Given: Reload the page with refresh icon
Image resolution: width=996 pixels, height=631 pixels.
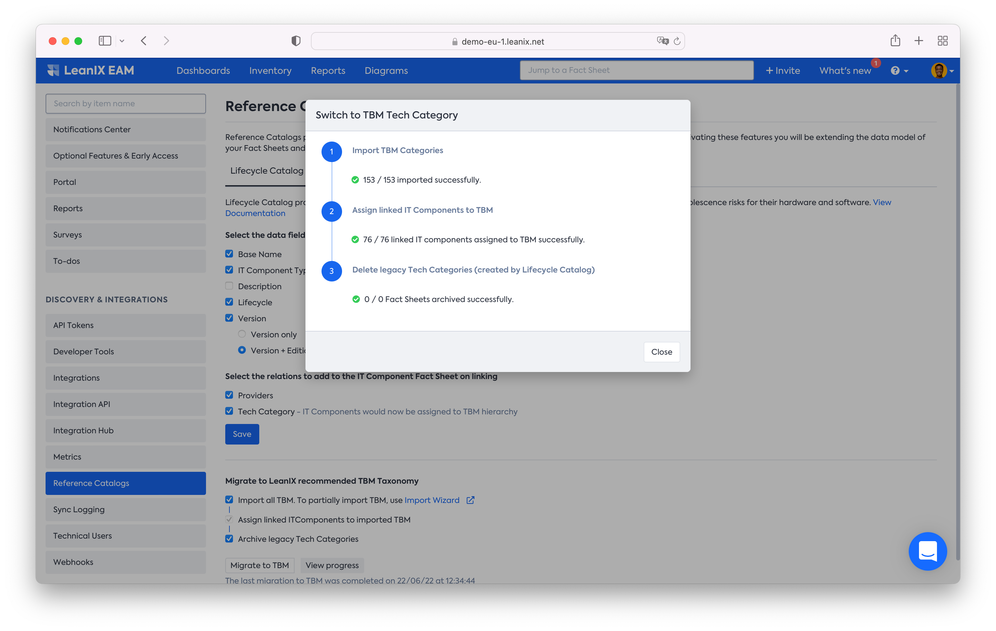Looking at the screenshot, I should [677, 41].
